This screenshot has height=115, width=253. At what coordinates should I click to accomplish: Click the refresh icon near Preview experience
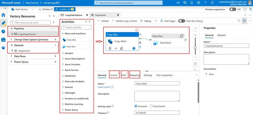(245, 9)
